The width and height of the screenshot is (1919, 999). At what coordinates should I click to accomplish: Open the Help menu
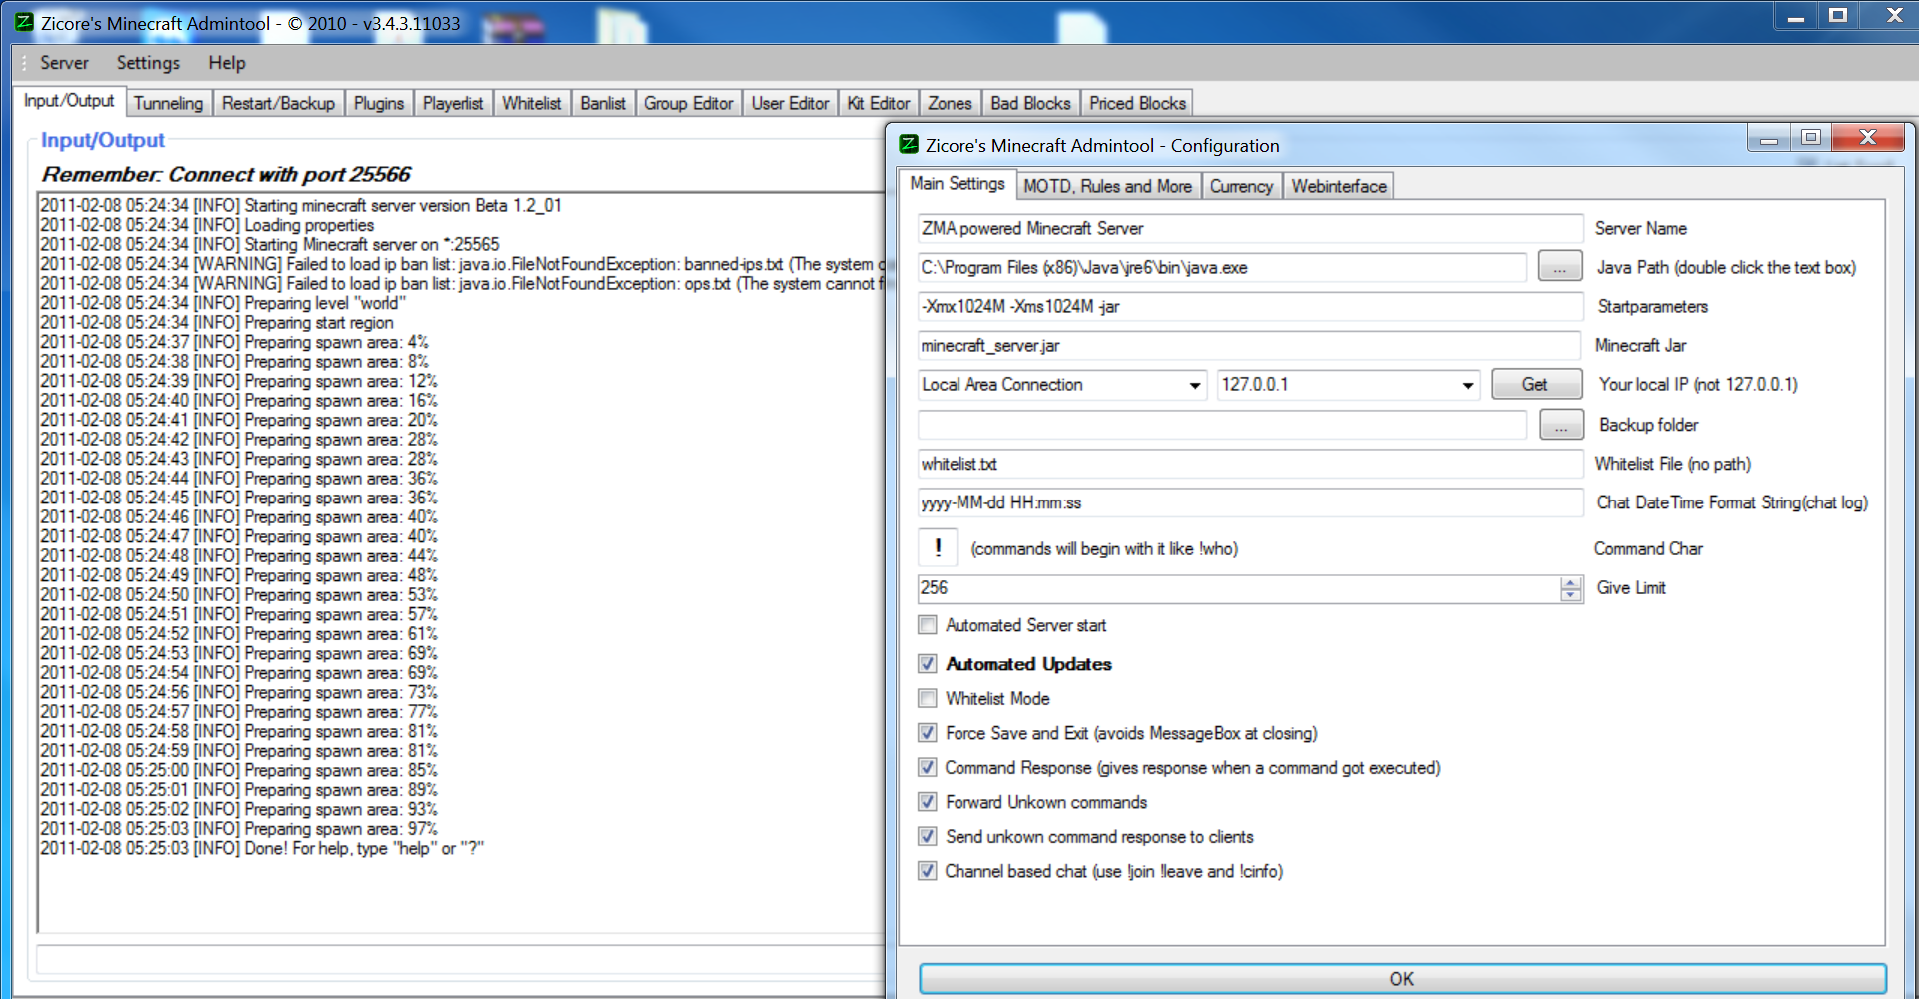(x=227, y=62)
